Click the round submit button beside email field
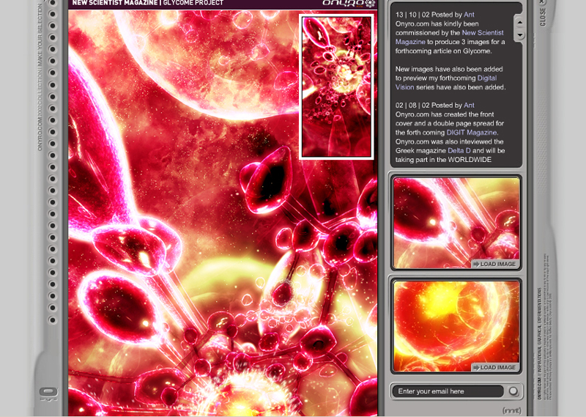 (513, 391)
